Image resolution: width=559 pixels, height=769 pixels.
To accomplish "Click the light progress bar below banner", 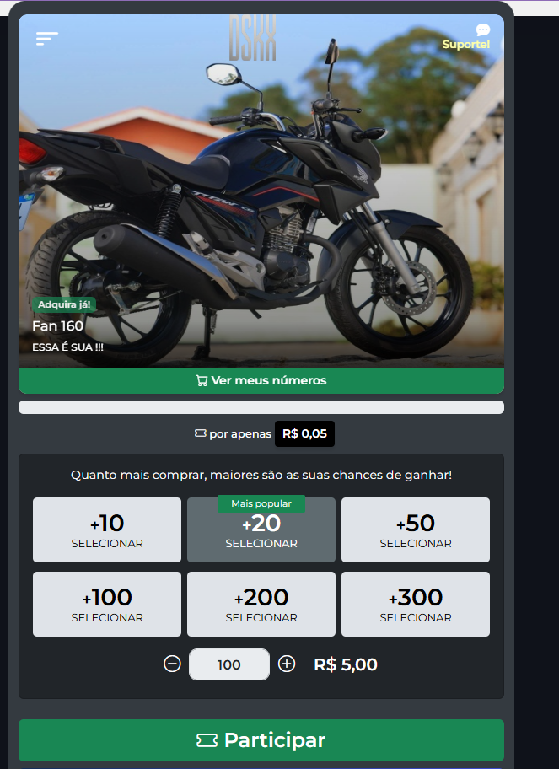I will coord(261,407).
